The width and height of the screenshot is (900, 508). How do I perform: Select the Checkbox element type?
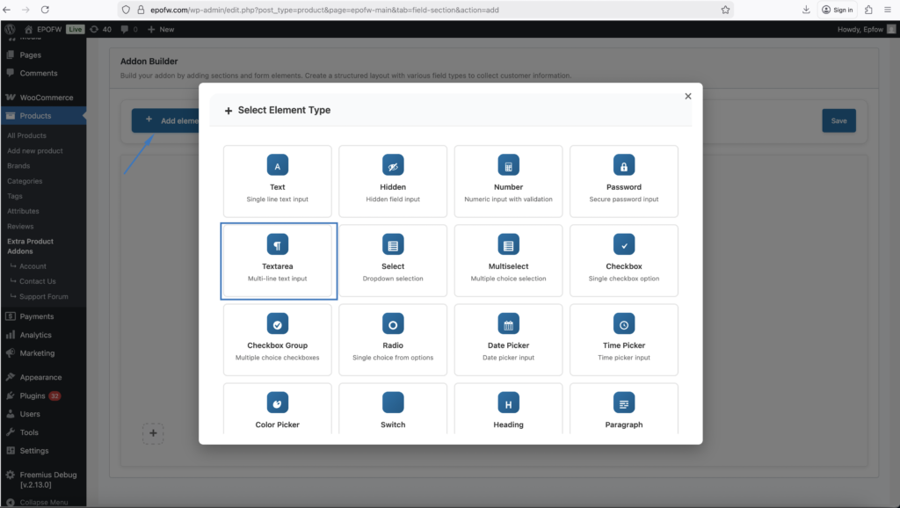tap(624, 261)
